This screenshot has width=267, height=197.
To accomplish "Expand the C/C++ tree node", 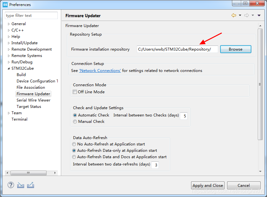I will tap(9, 31).
